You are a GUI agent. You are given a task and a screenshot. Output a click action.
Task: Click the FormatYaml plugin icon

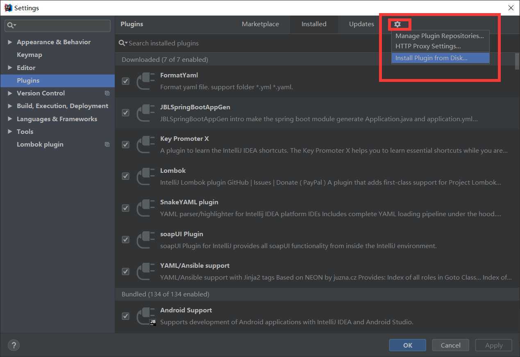pyautogui.click(x=145, y=81)
